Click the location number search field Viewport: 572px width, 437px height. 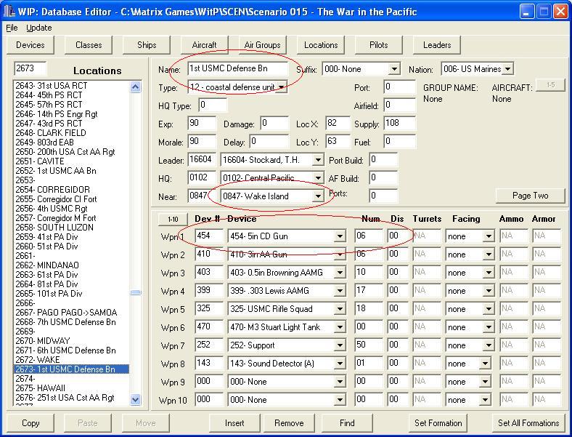pyautogui.click(x=30, y=68)
